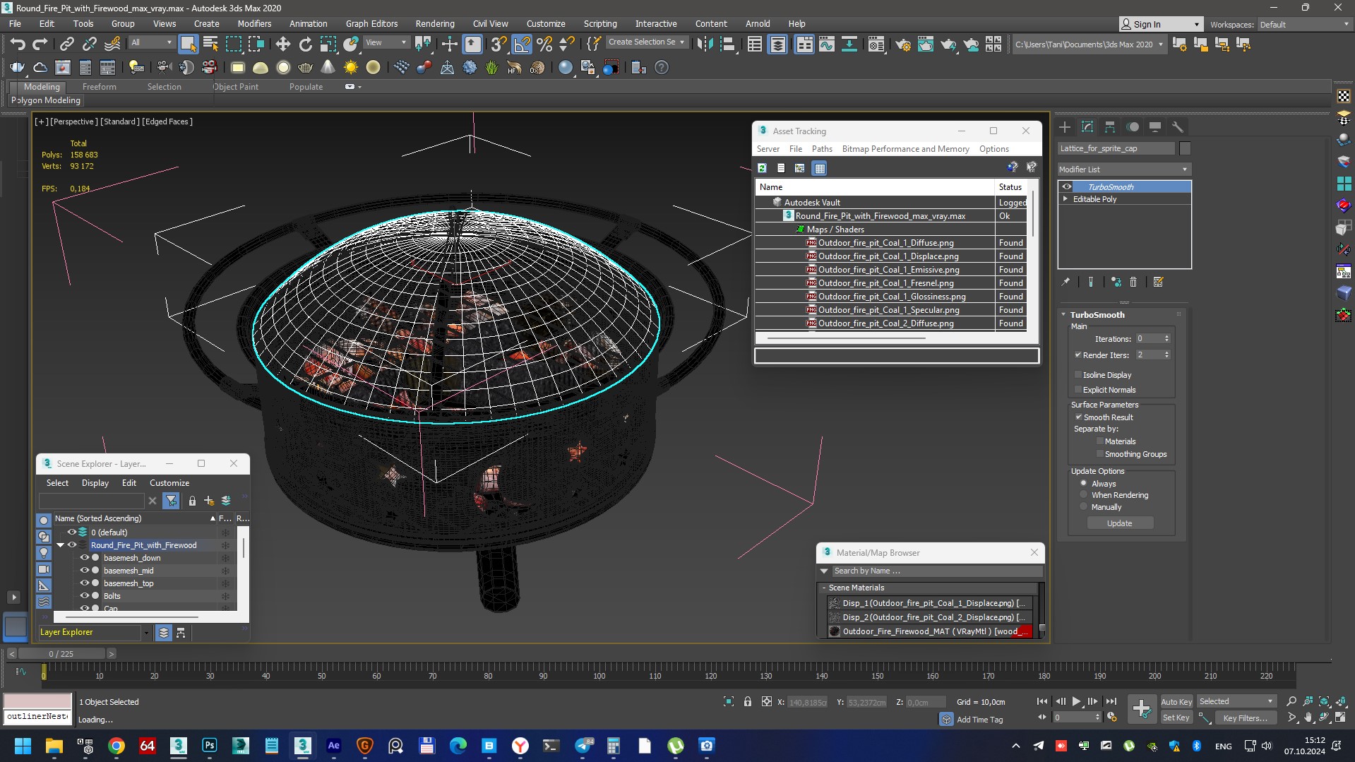The height and width of the screenshot is (762, 1355).
Task: Collapse the Round_Fire_Pit_with_Firewood layer
Action: coord(60,545)
